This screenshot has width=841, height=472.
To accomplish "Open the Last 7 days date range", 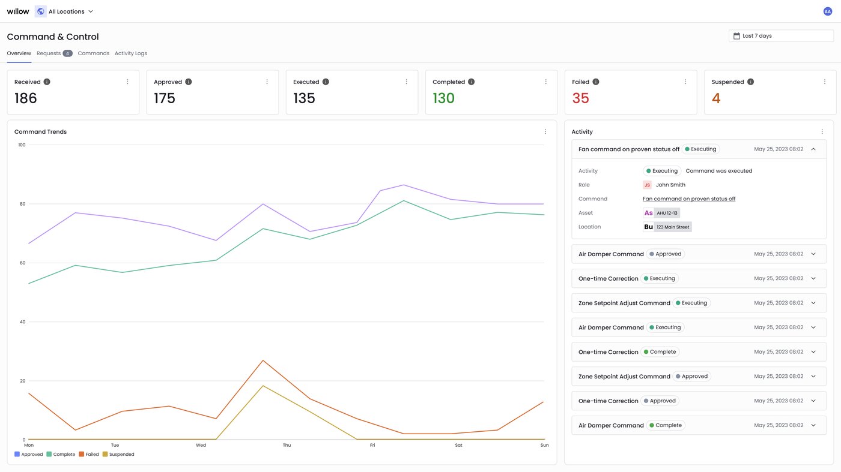I will [x=781, y=36].
